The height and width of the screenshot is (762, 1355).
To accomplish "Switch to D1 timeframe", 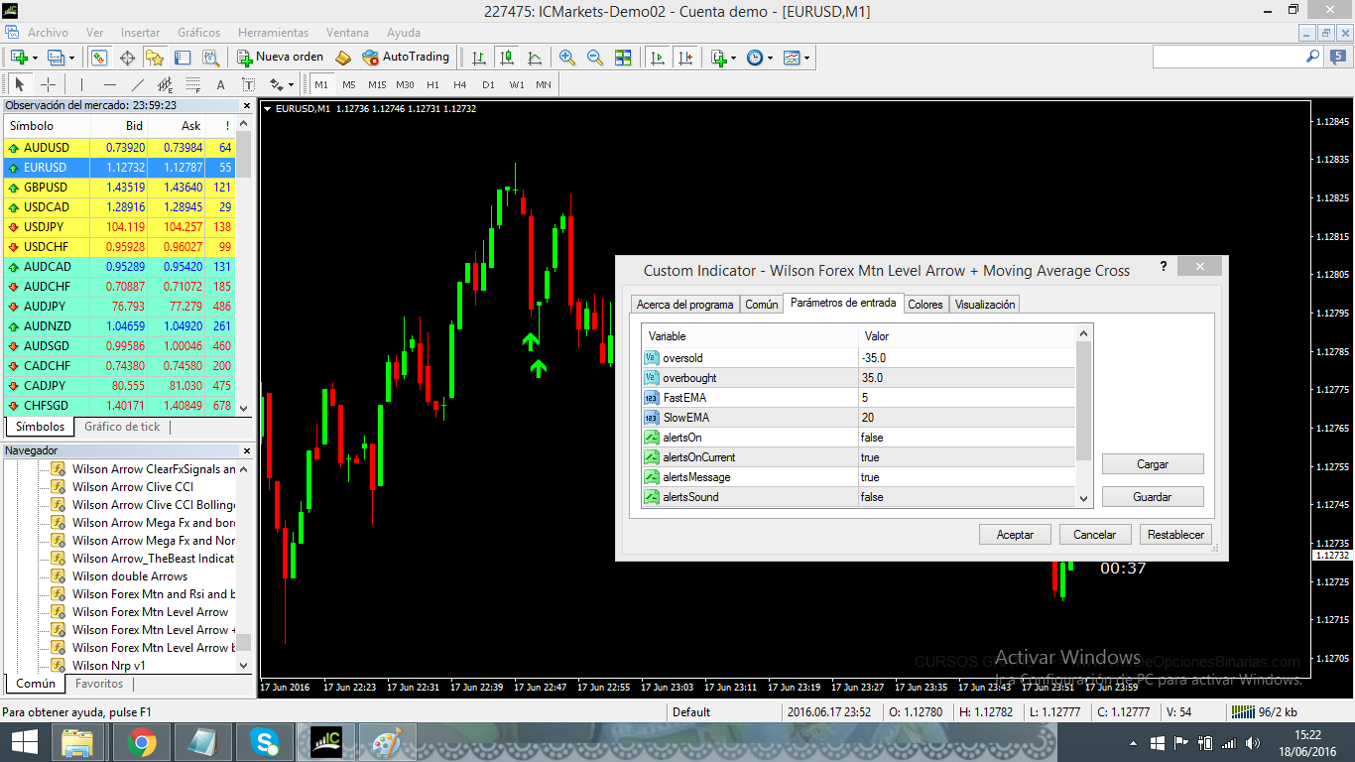I will tap(488, 84).
